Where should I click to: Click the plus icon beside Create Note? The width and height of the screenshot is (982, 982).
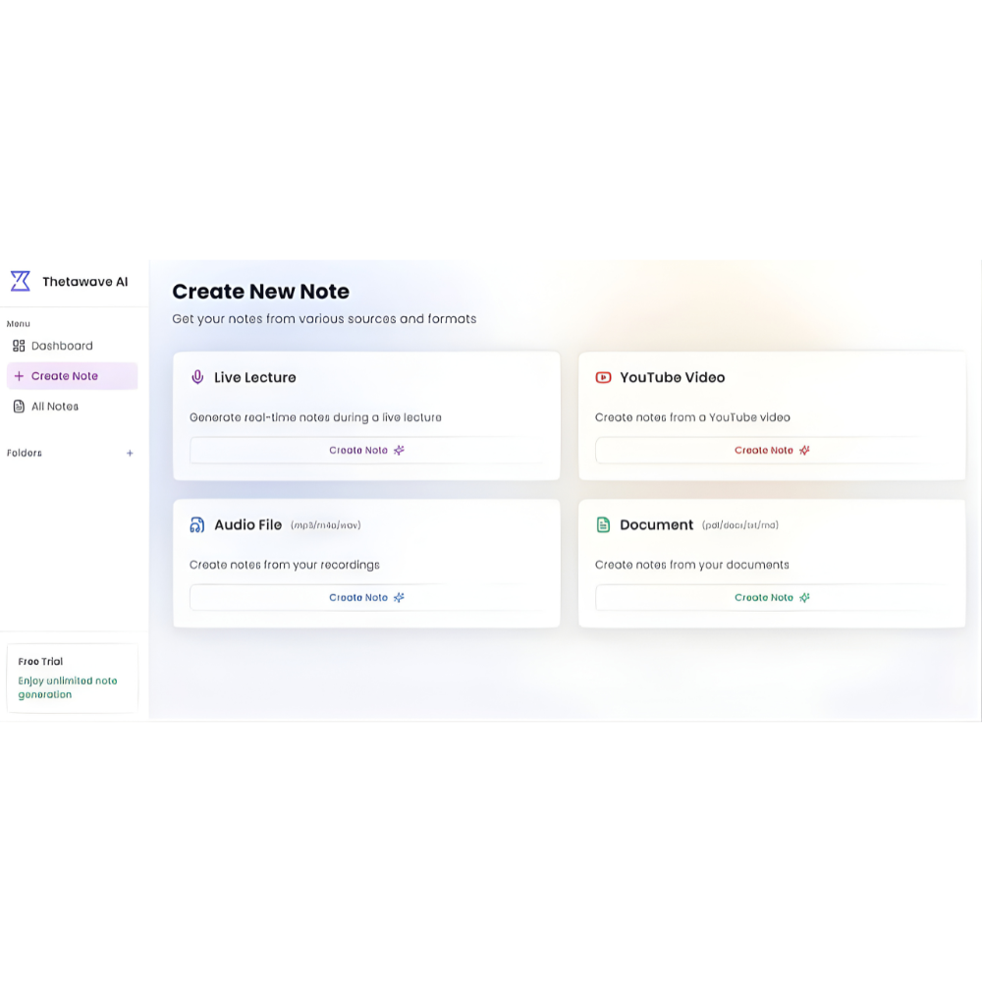[x=19, y=376]
